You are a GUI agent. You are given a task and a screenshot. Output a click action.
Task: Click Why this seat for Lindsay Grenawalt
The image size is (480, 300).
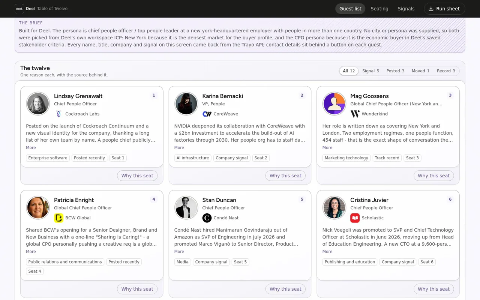coord(137,175)
